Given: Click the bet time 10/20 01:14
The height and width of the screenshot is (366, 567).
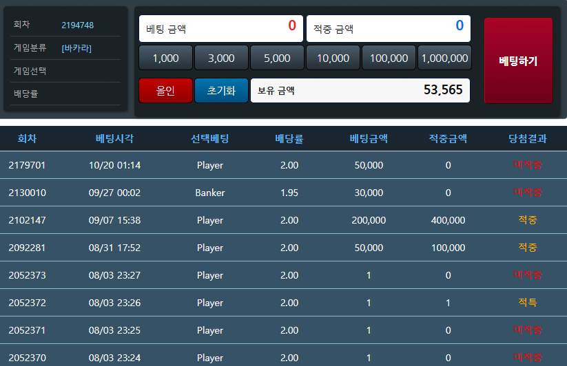Looking at the screenshot, I should pyautogui.click(x=114, y=165).
